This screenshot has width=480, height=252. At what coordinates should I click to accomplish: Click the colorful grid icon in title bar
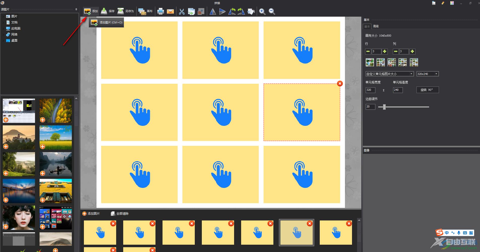tap(452, 3)
